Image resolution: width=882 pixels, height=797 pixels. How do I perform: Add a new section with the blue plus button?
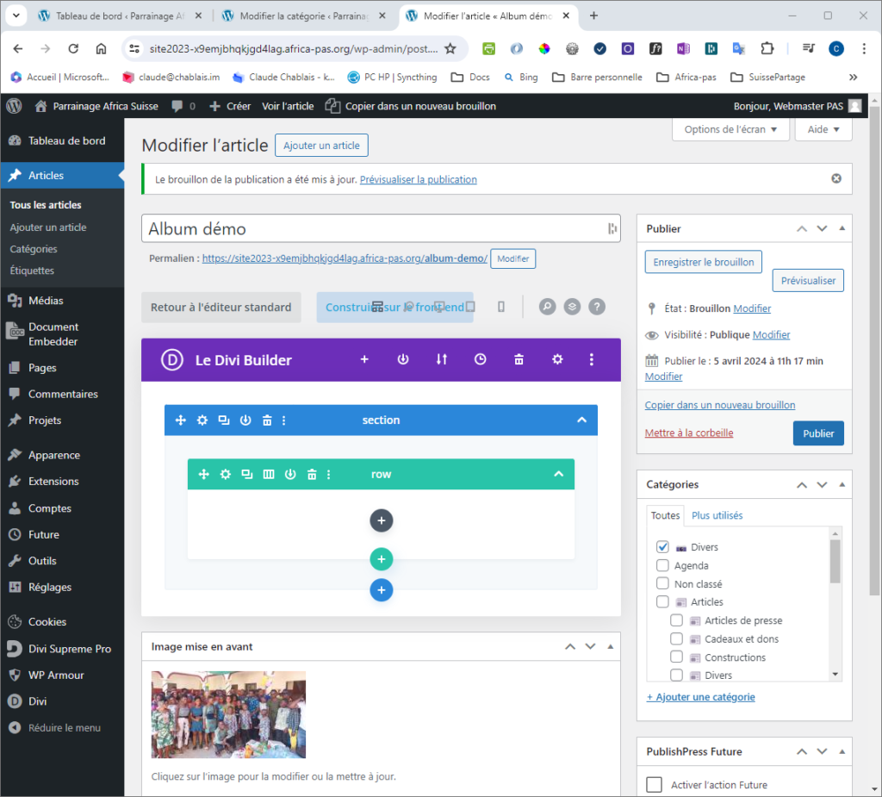pos(382,590)
